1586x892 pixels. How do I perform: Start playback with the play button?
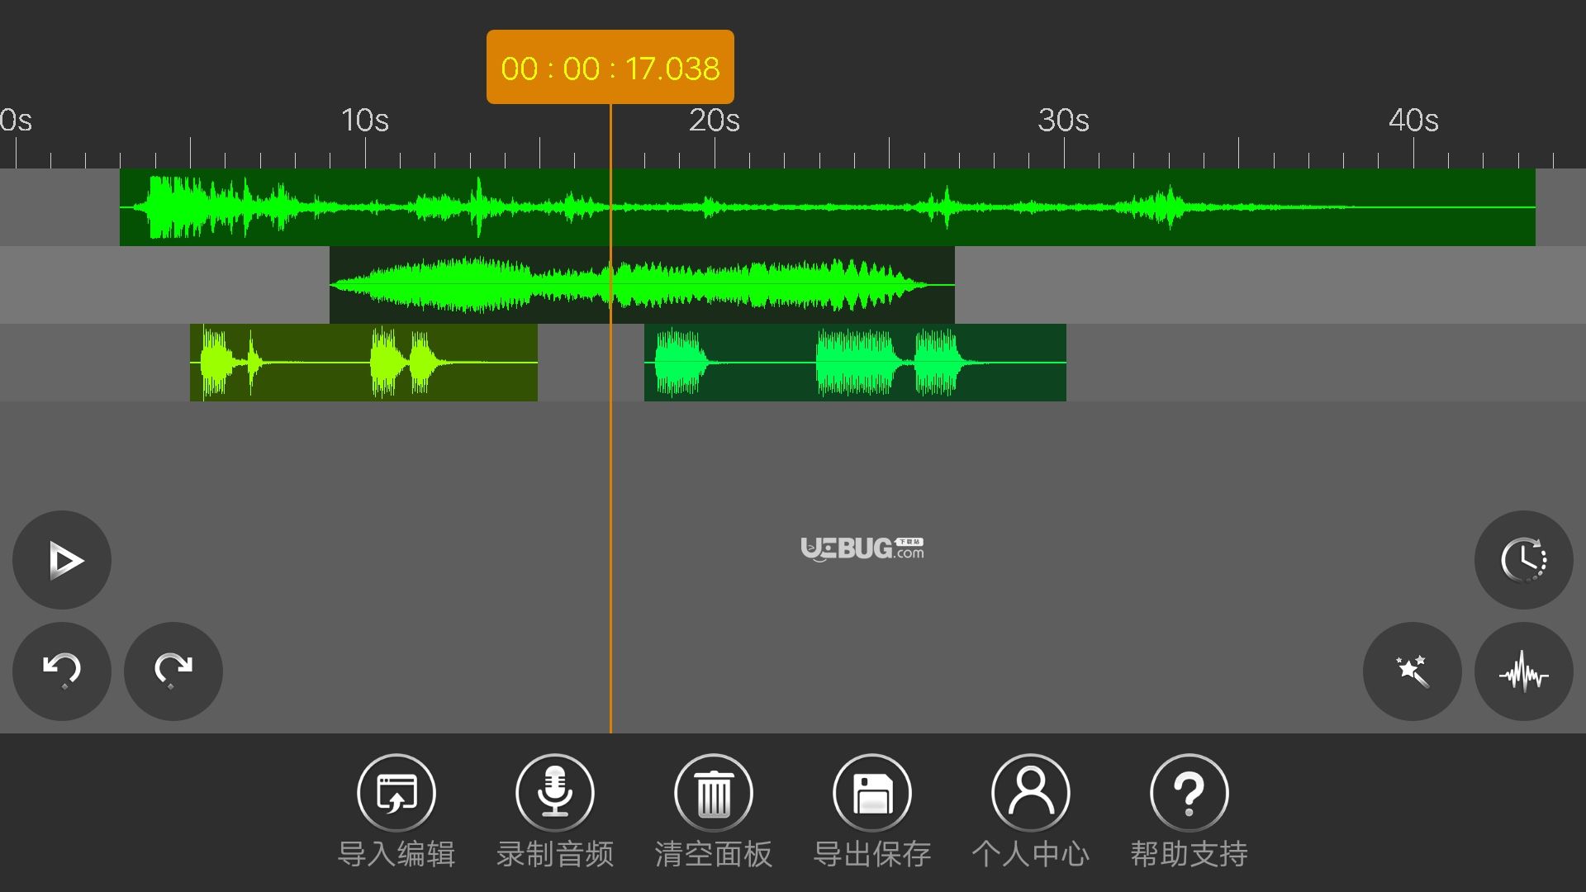62,560
